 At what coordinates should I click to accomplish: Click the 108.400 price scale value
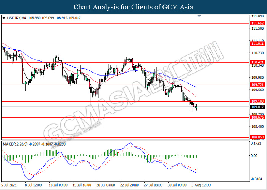257,127
